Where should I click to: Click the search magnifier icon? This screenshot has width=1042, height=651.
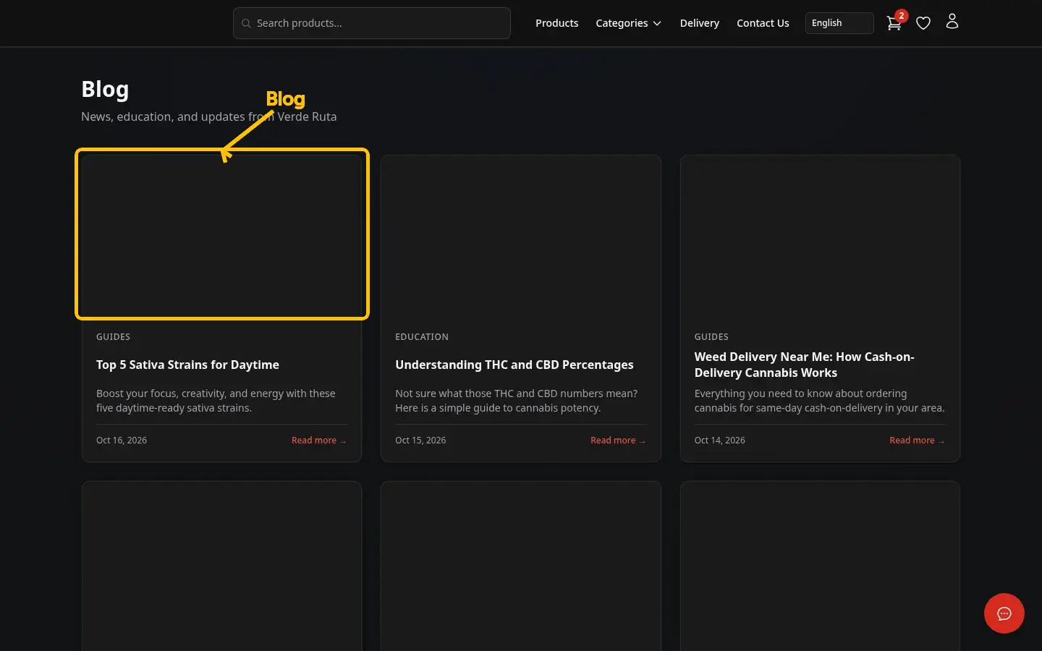click(246, 23)
